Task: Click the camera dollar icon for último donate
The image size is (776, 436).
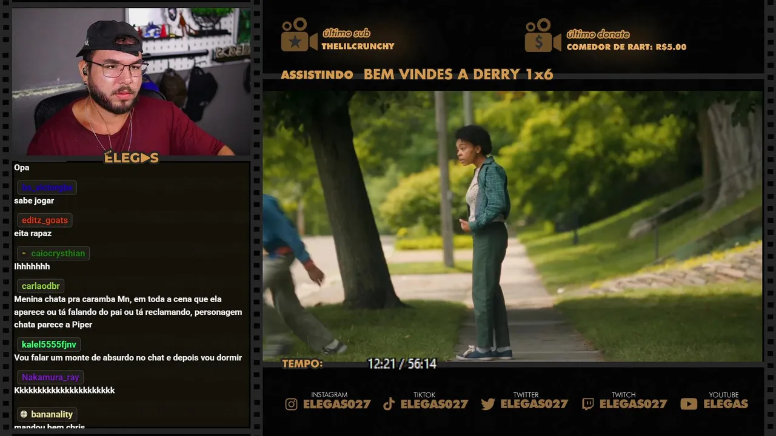Action: pyautogui.click(x=543, y=35)
